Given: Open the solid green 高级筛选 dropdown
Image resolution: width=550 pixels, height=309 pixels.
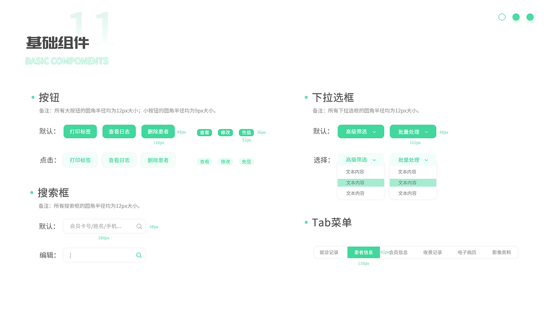Looking at the screenshot, I should 361,132.
